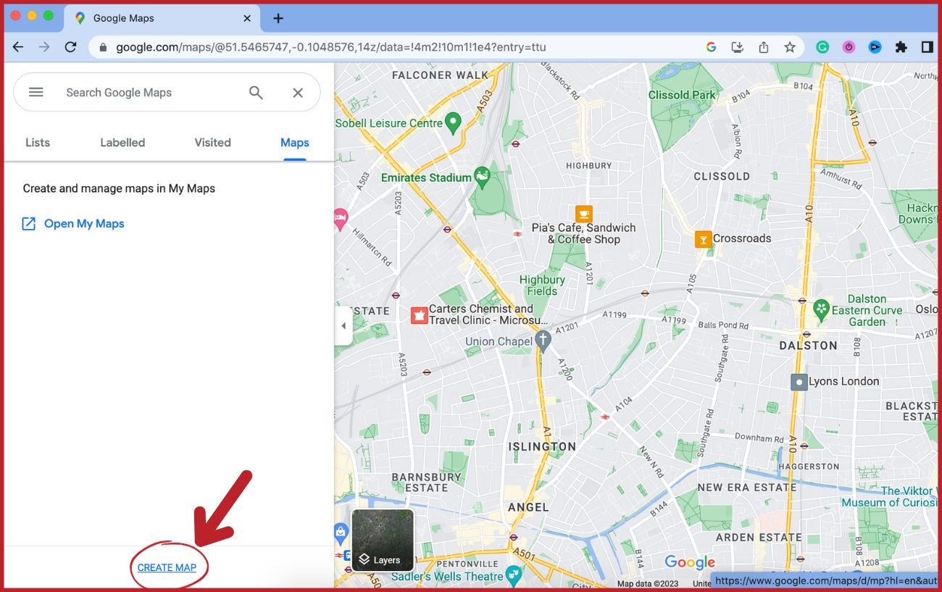Switch to the Visited tab
The height and width of the screenshot is (592, 942).
pyautogui.click(x=212, y=143)
